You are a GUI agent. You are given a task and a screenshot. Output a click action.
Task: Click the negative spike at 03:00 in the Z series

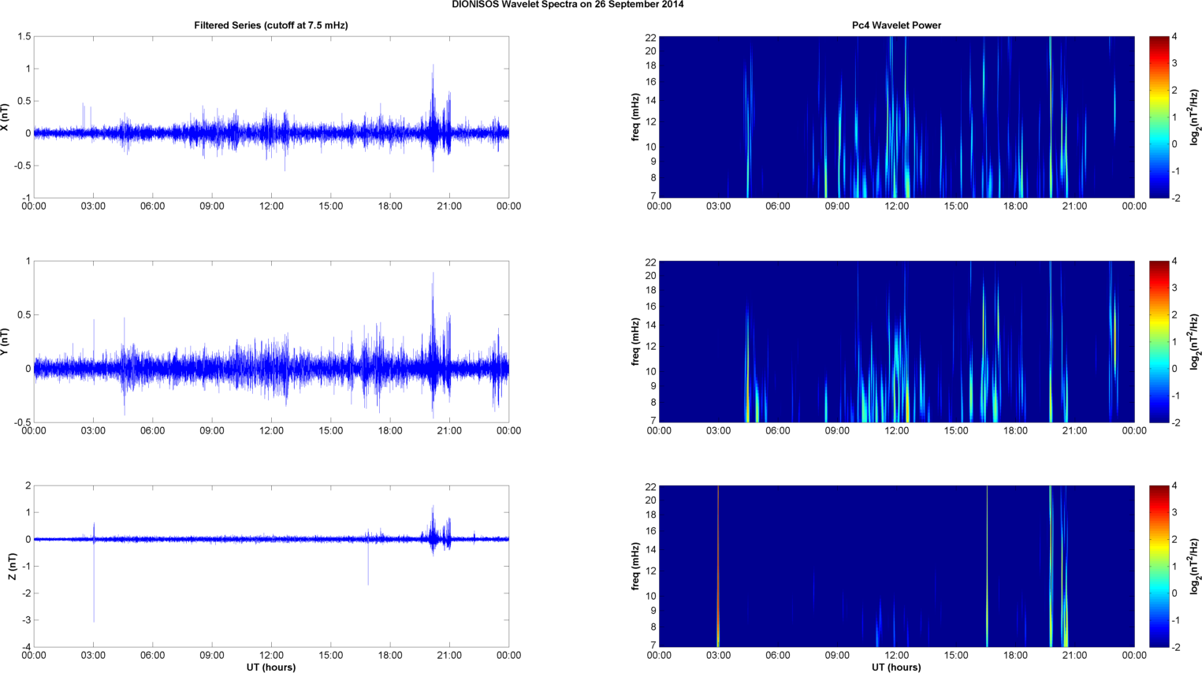tap(94, 583)
